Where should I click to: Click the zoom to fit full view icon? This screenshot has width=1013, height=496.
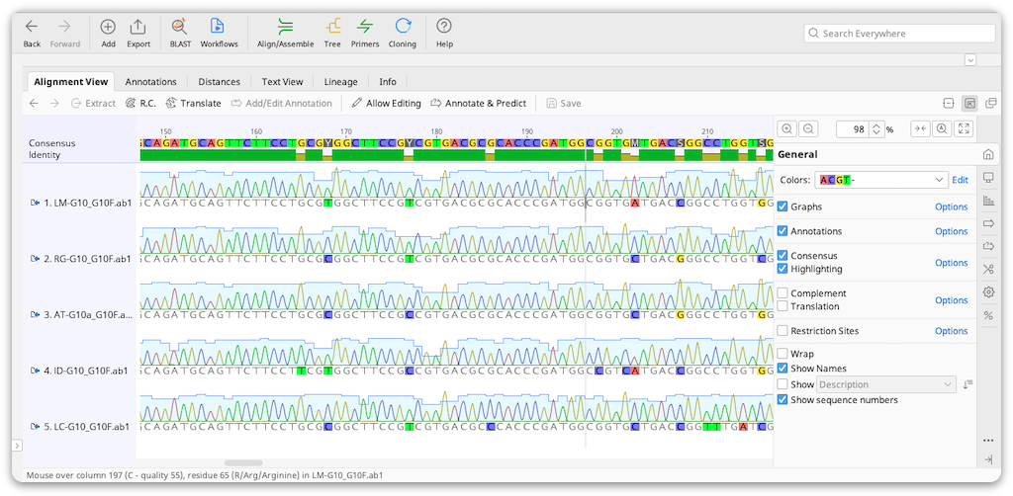(964, 129)
